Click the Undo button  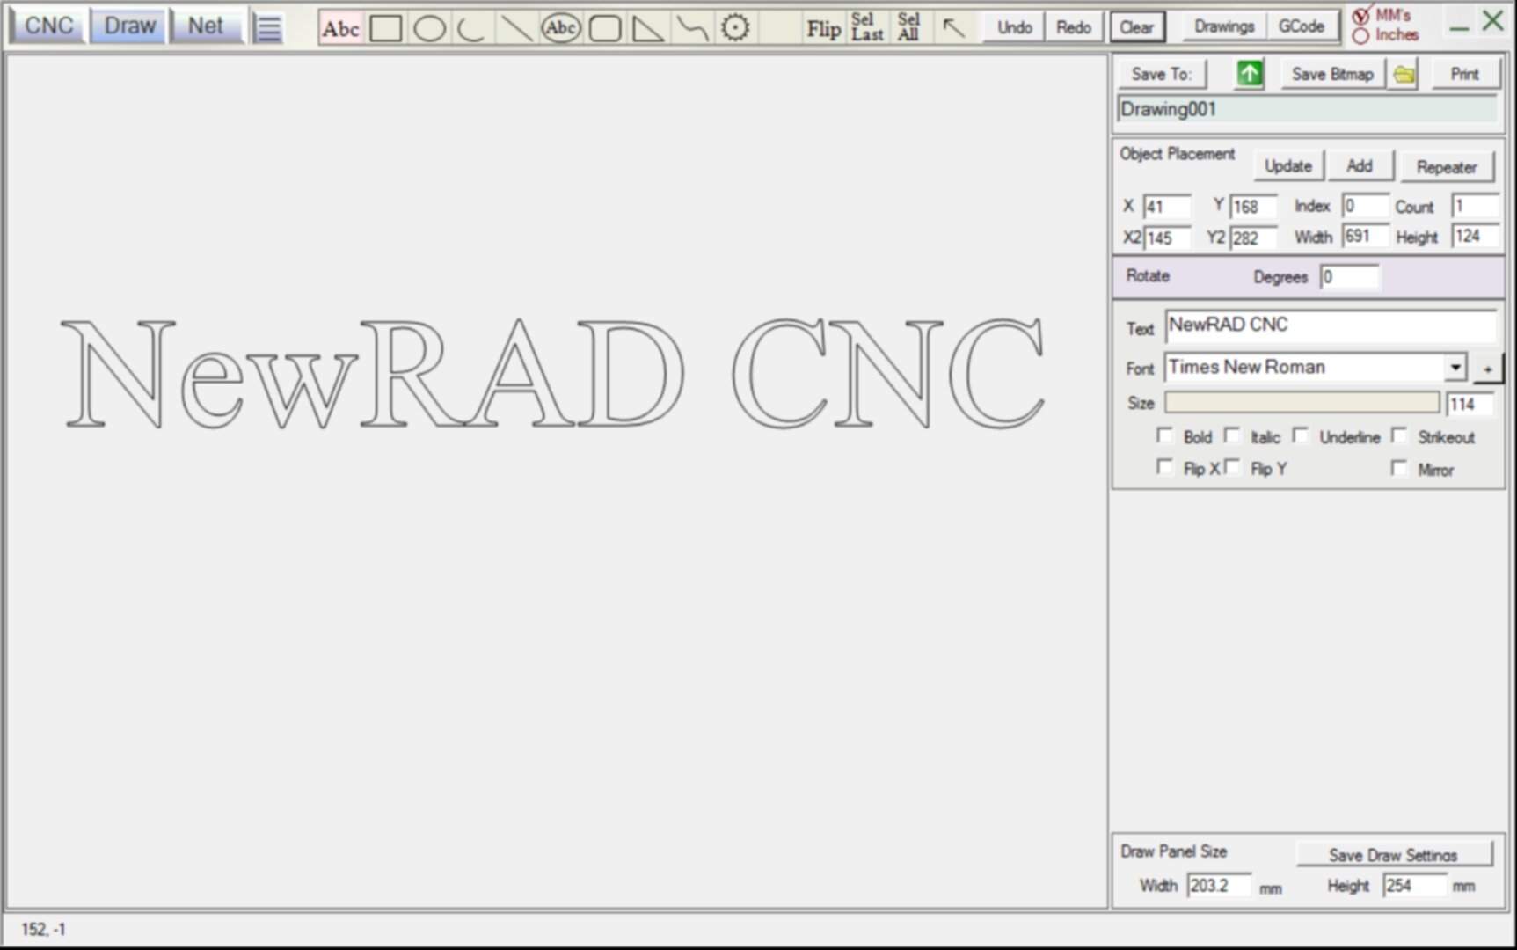pos(1014,27)
